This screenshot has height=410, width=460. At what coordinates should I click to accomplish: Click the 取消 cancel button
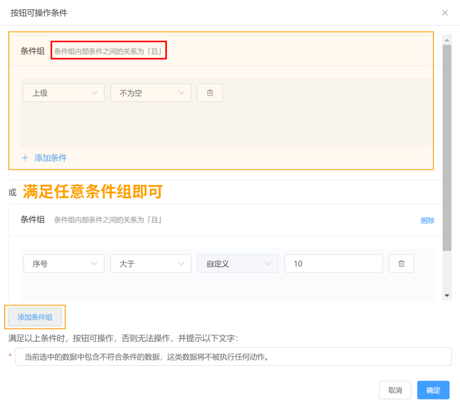[x=395, y=390]
